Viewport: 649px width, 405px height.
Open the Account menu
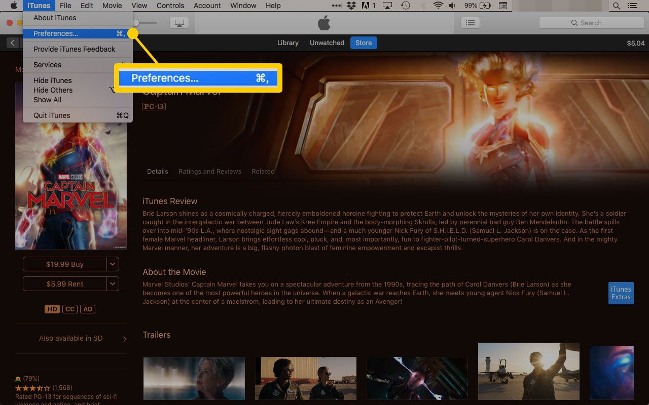(207, 6)
